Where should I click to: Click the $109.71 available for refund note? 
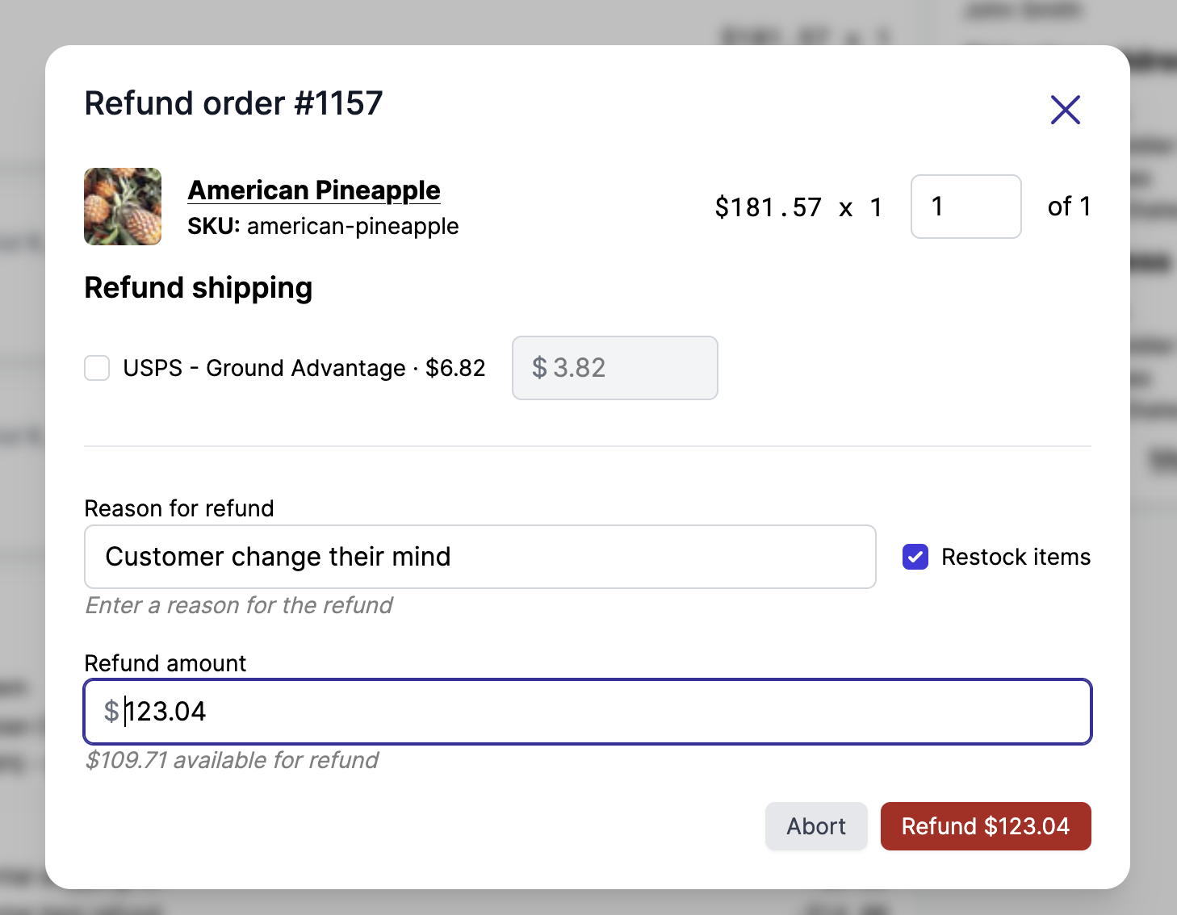(x=232, y=759)
